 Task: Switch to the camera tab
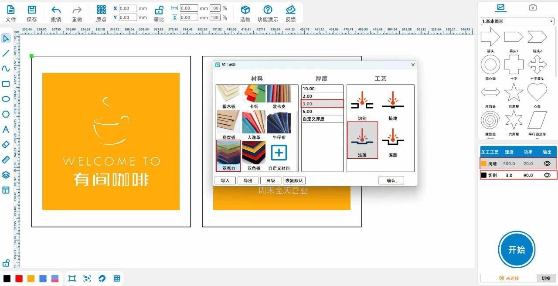[532, 7]
